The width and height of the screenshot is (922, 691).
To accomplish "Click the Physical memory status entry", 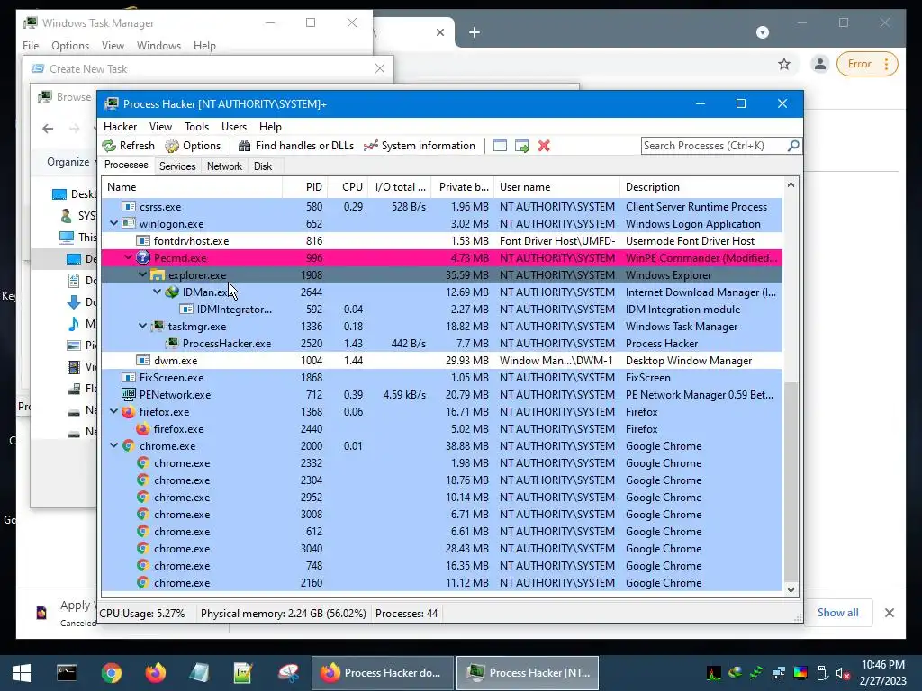I will coord(284,614).
